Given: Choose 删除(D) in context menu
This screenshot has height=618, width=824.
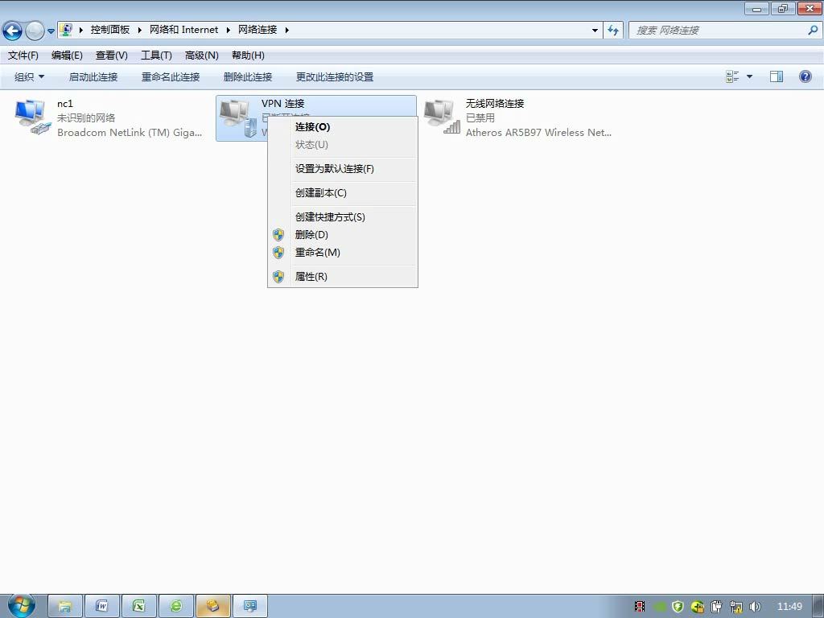Looking at the screenshot, I should [343, 234].
